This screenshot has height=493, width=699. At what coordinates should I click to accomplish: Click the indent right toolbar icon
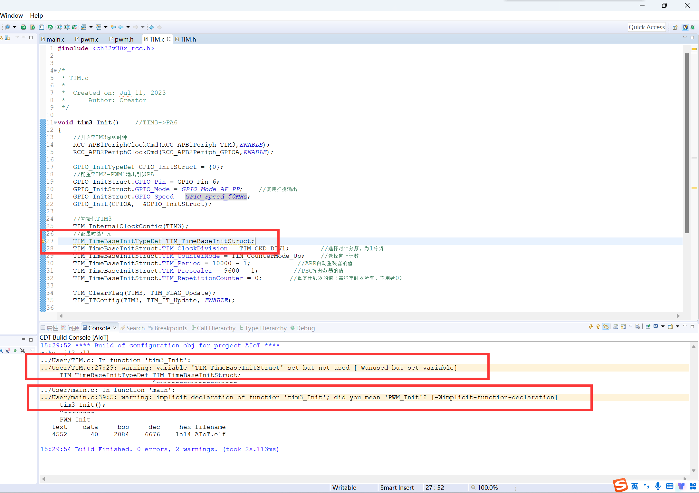click(60, 27)
